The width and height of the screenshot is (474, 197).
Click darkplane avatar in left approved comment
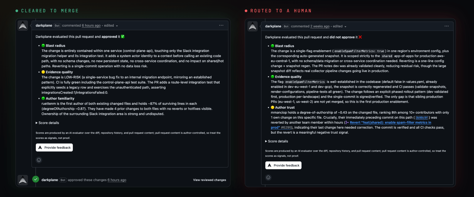coord(23,26)
